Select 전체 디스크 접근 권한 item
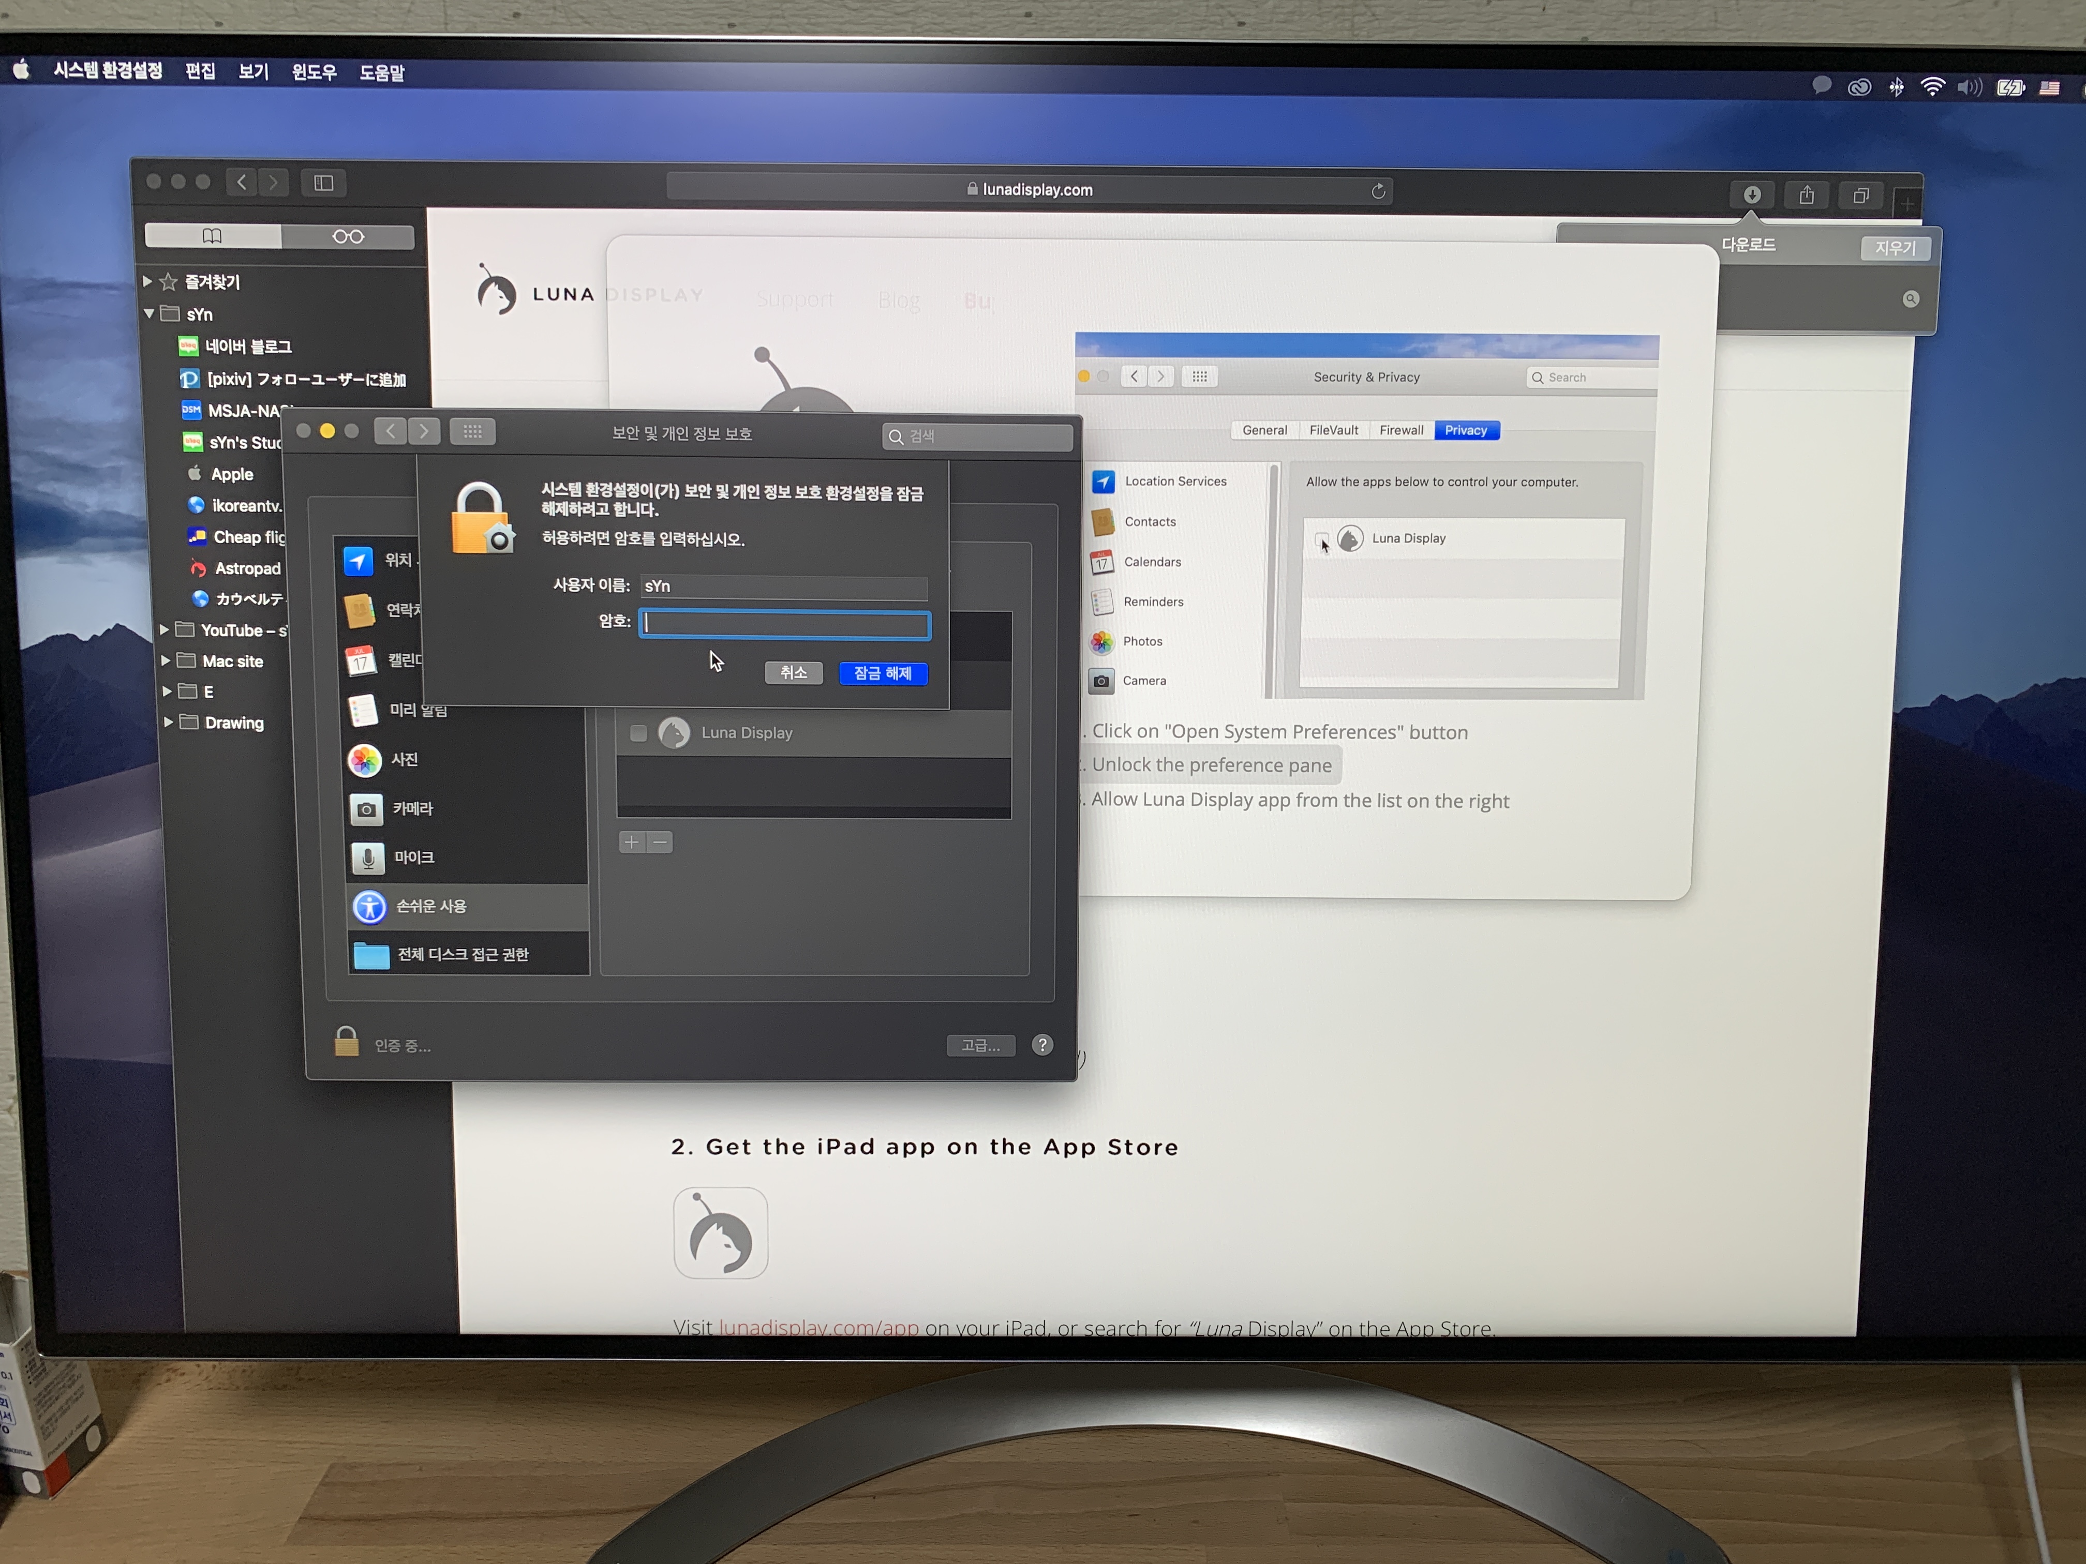Viewport: 2086px width, 1564px height. click(470, 955)
